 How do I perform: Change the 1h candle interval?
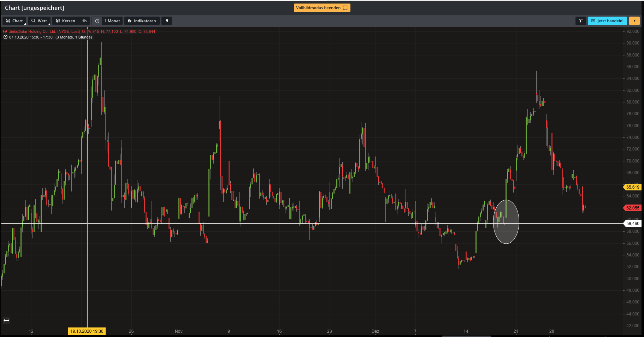tap(84, 21)
